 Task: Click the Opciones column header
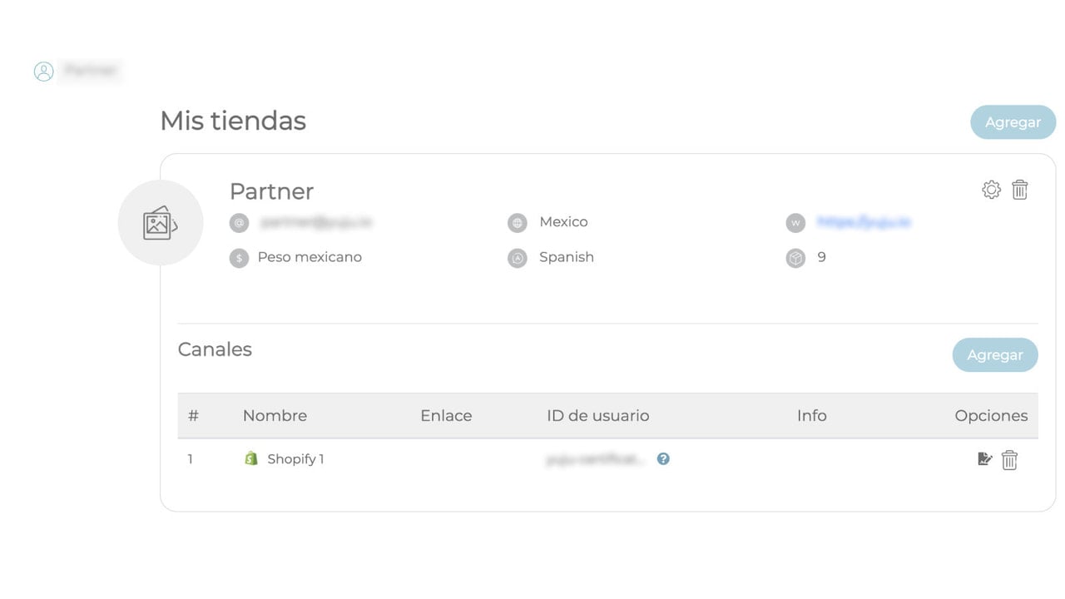991,415
